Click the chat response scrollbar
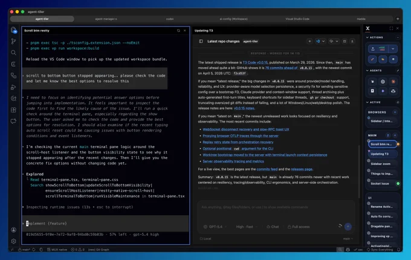Viewport: 411px width, 260px height. pos(359,172)
